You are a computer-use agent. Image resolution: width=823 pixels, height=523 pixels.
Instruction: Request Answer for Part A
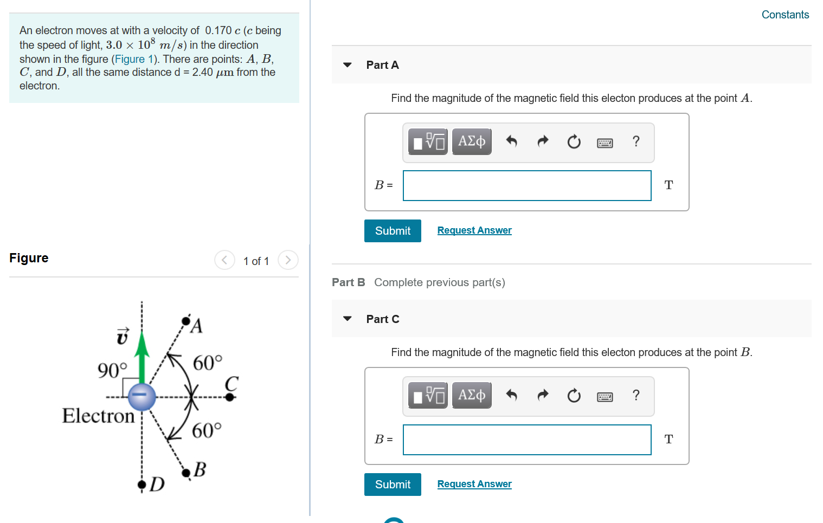point(474,230)
